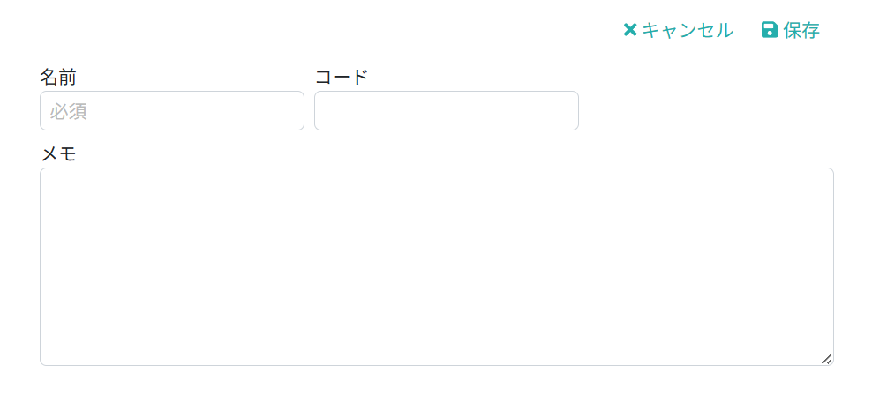The height and width of the screenshot is (410, 872).
Task: Click the メモ field label
Action: 58,154
